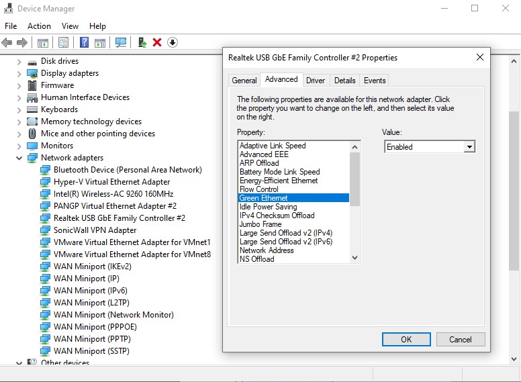521x382 pixels.
Task: Click the device tree scrollbar down arrow
Action: (514, 359)
